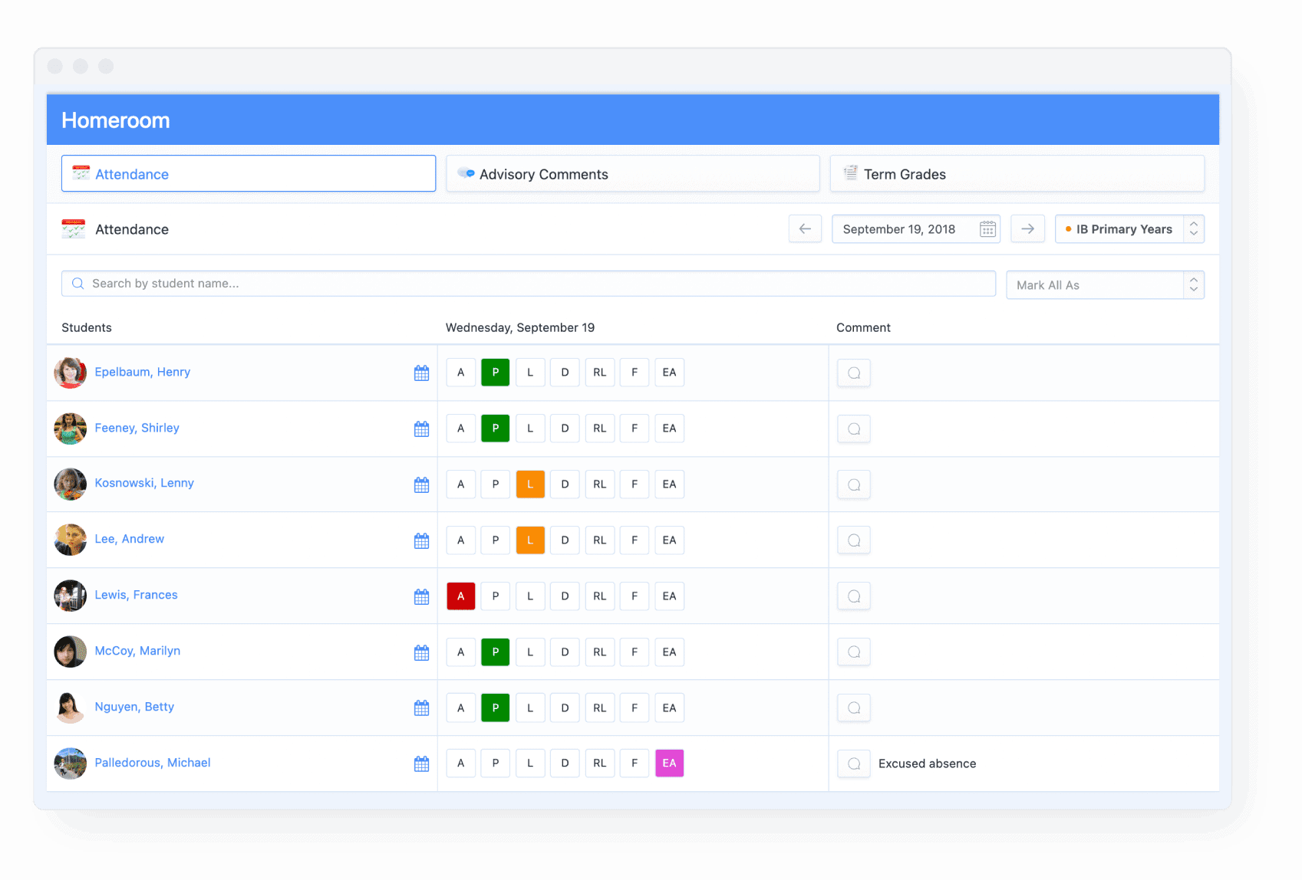The image size is (1302, 880).
Task: Go to next day arrow
Action: (1027, 228)
